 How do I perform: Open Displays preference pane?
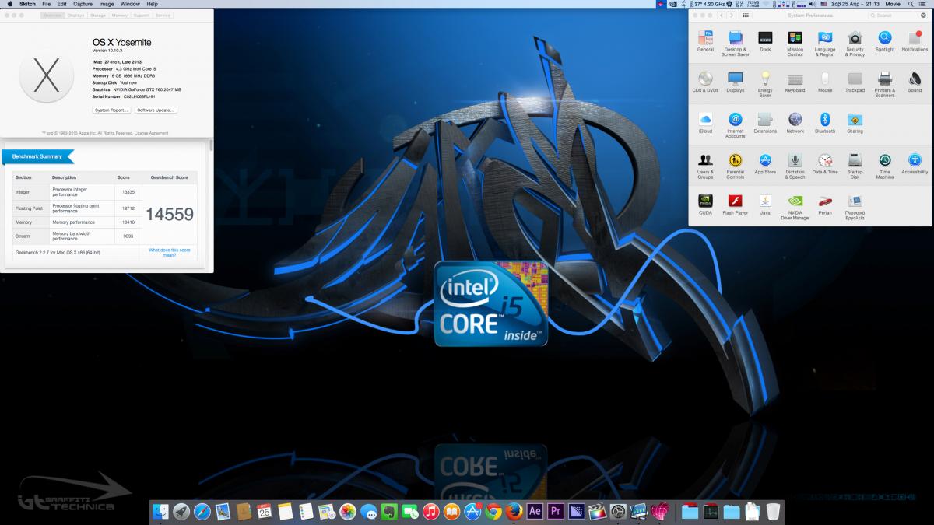click(736, 82)
